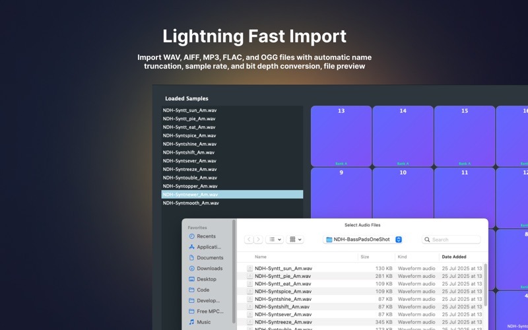Select loaded sample NDH-Syntshine_Am.wav
This screenshot has height=330, width=528.
[x=232, y=144]
